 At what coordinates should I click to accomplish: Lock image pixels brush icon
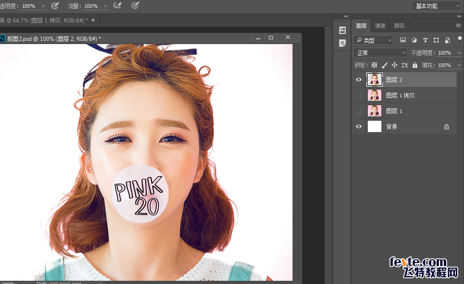(384, 65)
